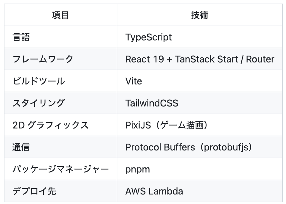Click the TailwindCSS cell

tap(152, 103)
